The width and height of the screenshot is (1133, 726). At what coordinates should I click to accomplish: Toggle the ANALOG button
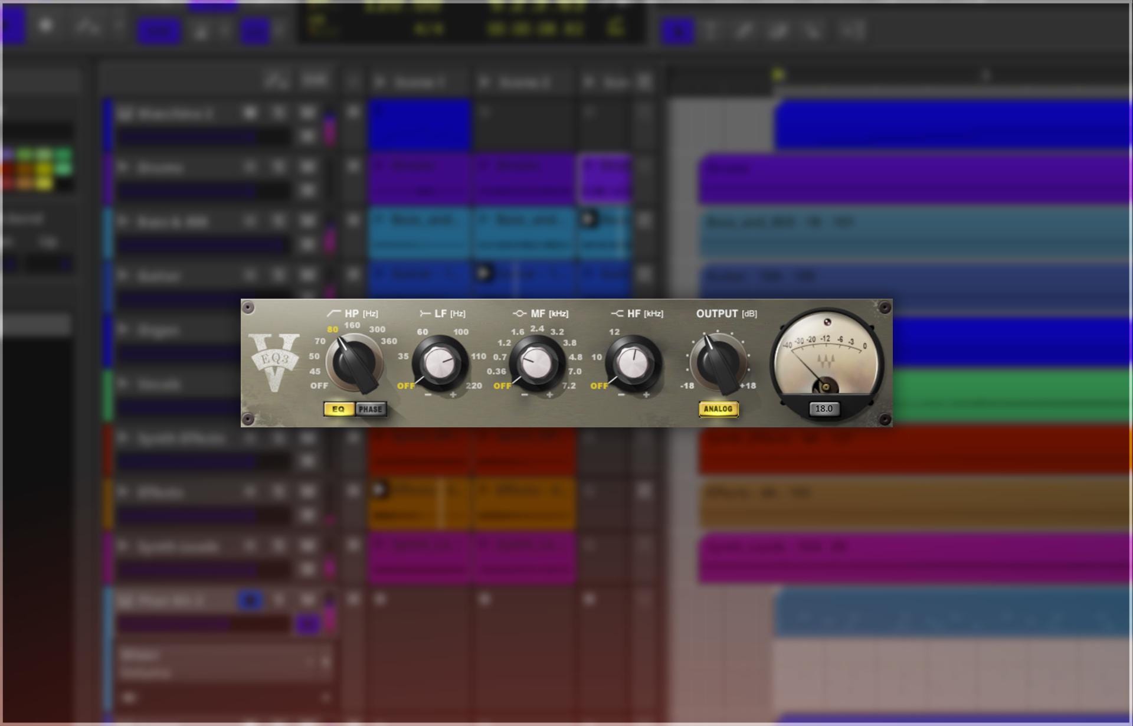(x=718, y=409)
